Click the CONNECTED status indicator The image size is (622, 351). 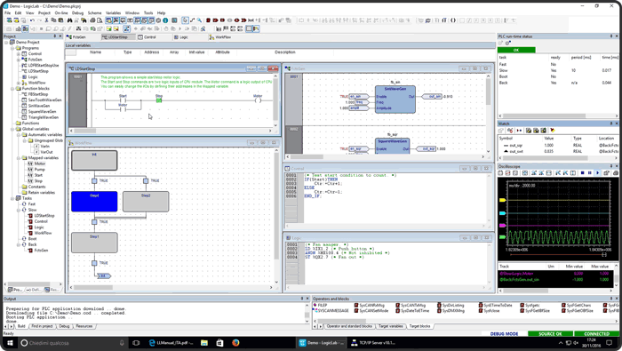click(596, 333)
